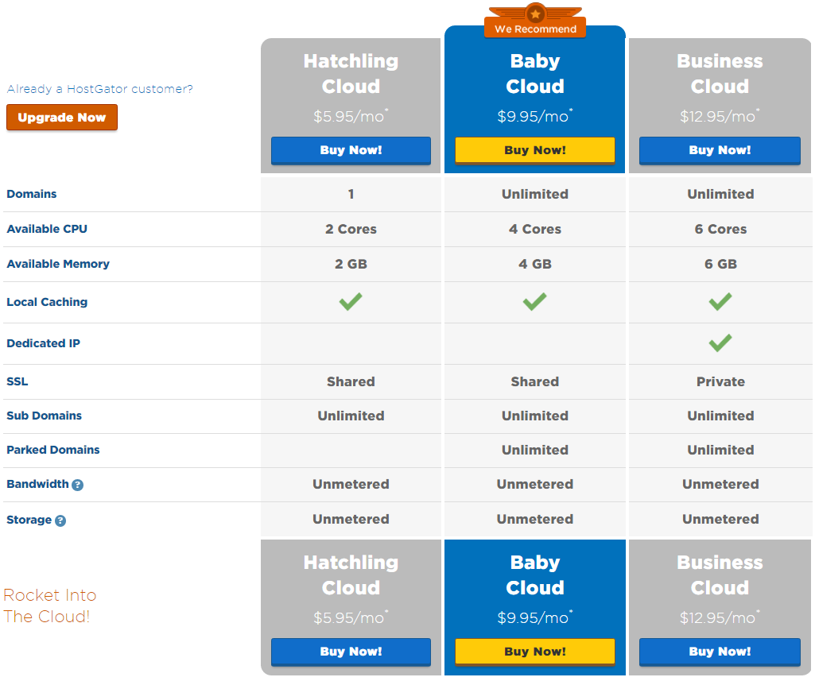Choose Baby Cloud via the bottom yellow Buy Now button
815x681 pixels.
tap(535, 652)
